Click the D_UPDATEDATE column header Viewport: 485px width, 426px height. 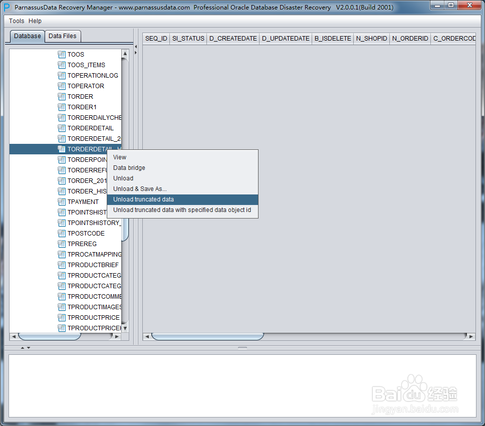(286, 39)
